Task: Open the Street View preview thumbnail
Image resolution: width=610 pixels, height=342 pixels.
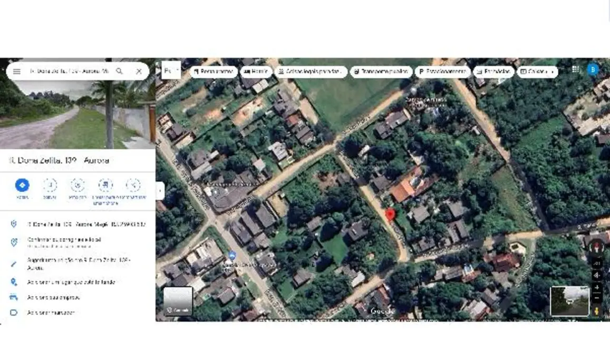Action: point(569,301)
